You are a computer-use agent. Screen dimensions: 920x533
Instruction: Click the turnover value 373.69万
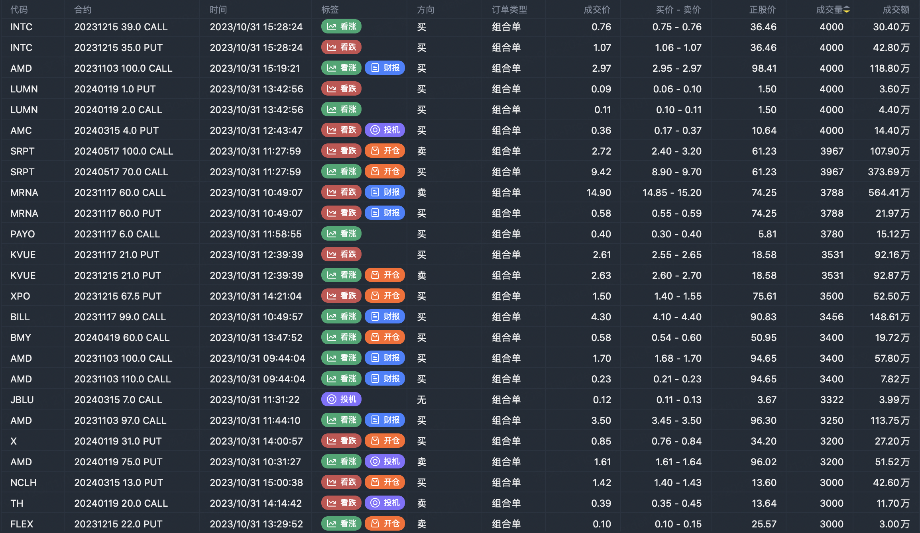[x=889, y=172]
